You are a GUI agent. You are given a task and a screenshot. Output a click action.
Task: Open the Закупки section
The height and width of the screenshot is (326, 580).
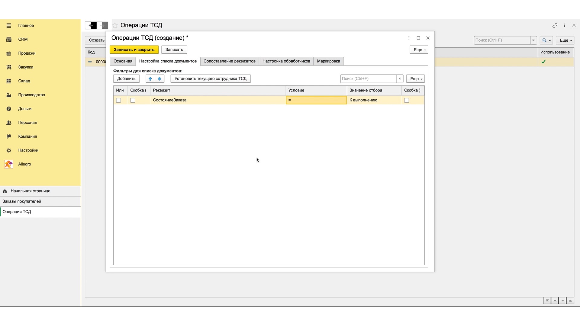click(26, 67)
